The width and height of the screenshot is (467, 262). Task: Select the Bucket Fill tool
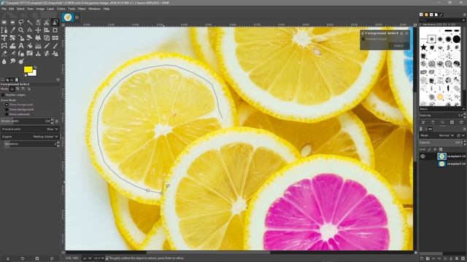30,46
